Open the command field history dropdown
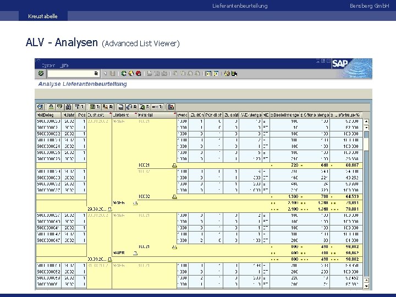The image size is (396, 297). click(96, 74)
